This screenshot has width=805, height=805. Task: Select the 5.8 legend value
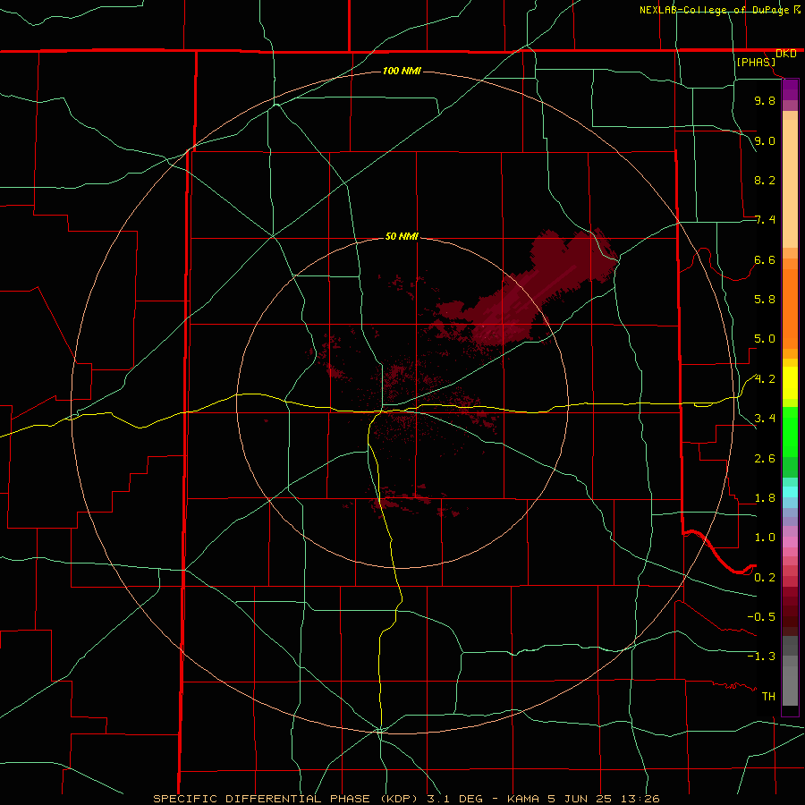[765, 300]
